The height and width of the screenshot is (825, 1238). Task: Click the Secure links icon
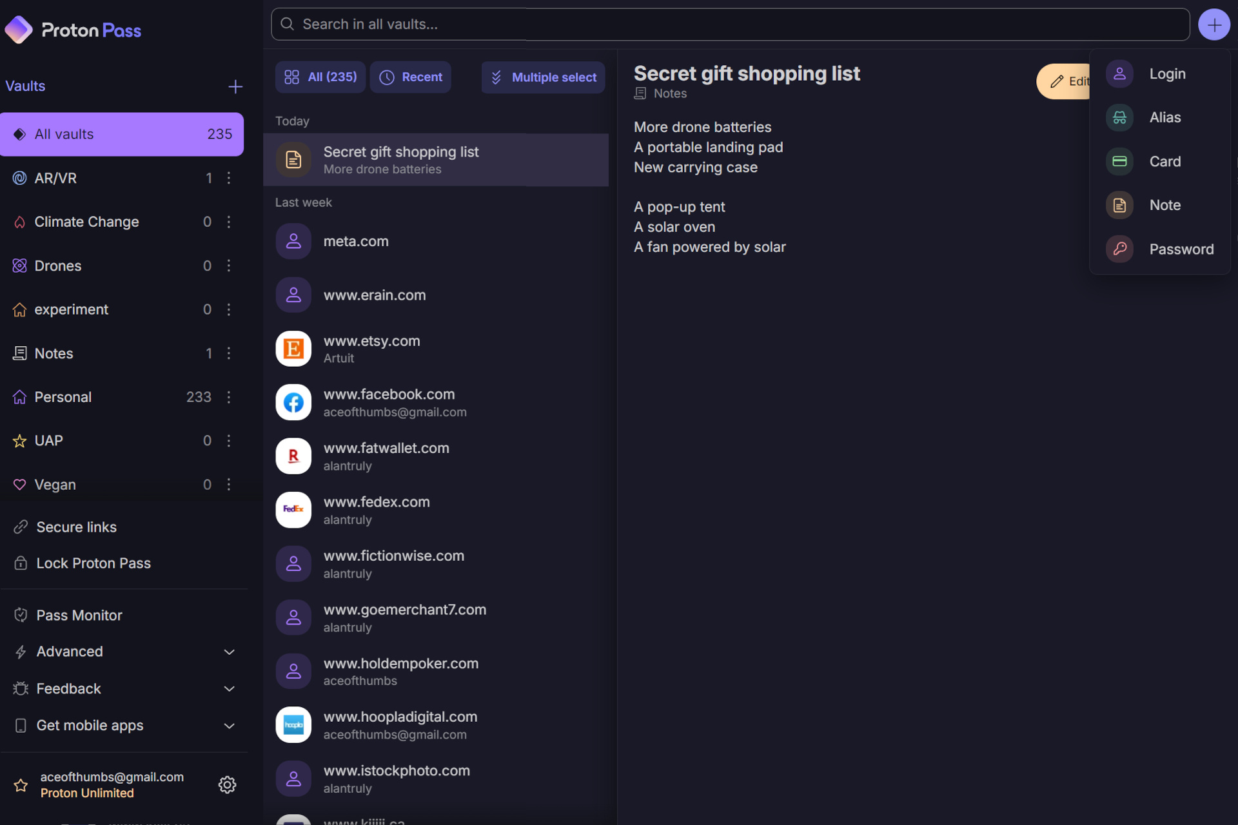tap(20, 527)
